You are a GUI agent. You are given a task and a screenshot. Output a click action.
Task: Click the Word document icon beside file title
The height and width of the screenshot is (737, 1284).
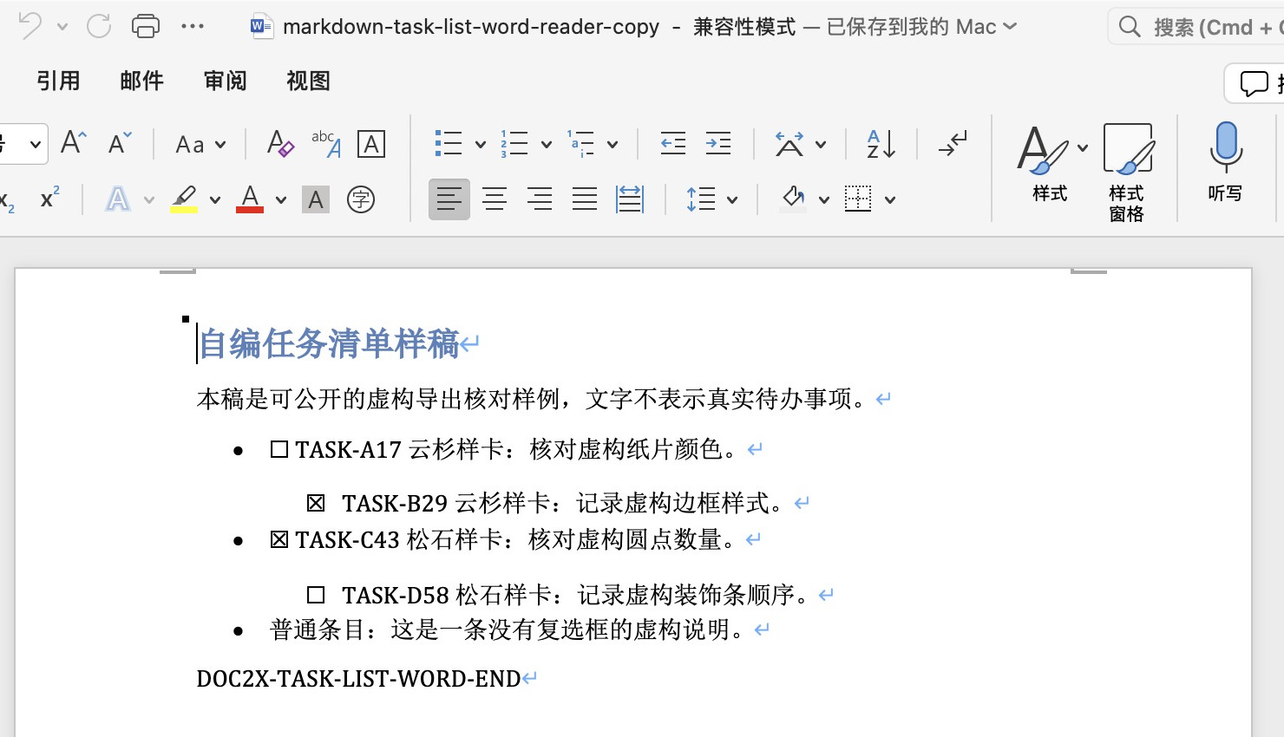coord(261,26)
